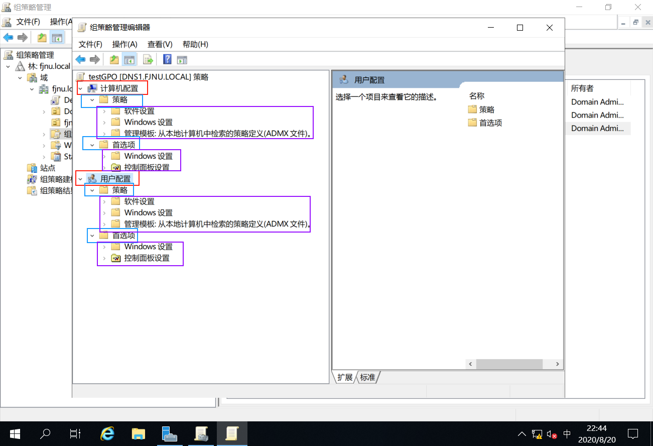Collapse the 计算机配置 node
Screen dimensions: 653x446
point(80,88)
